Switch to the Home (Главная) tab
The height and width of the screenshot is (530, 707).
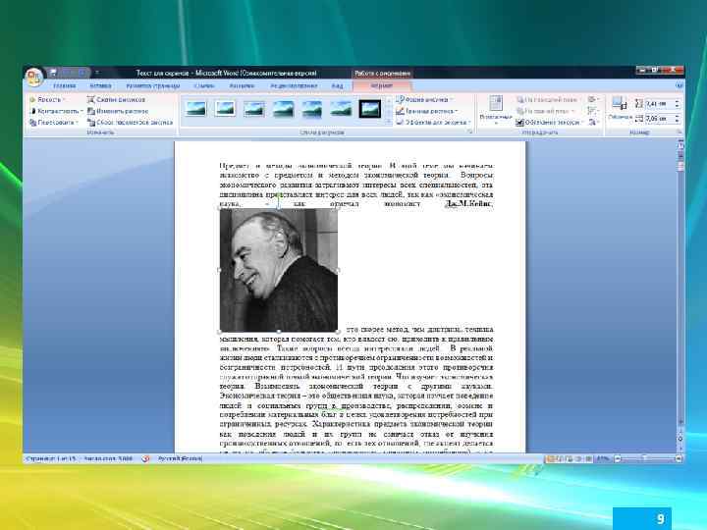(x=65, y=85)
